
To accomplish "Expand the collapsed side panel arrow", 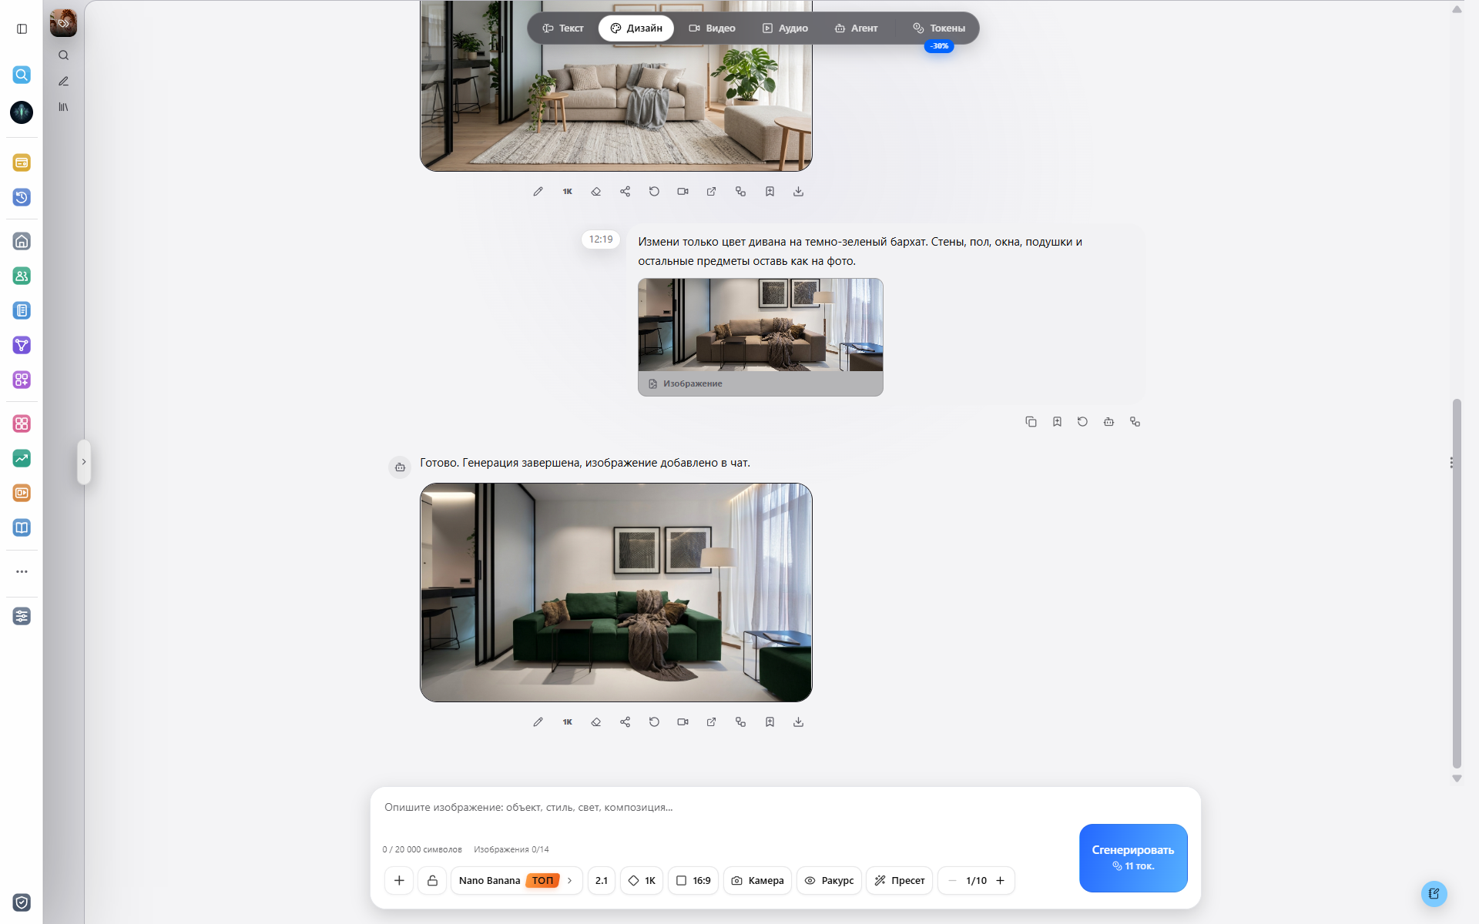I will tap(84, 462).
